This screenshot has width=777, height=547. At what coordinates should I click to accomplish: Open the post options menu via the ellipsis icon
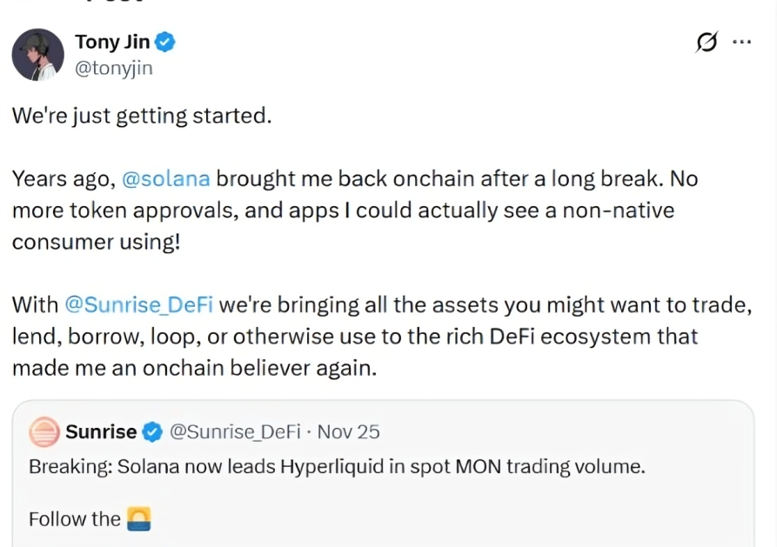[x=744, y=41]
